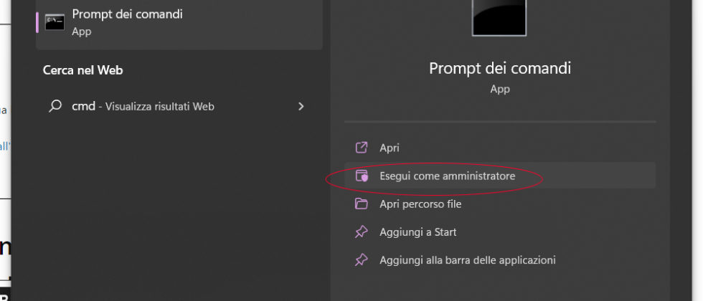Select Apri percorso file option
The image size is (703, 301).
420,204
